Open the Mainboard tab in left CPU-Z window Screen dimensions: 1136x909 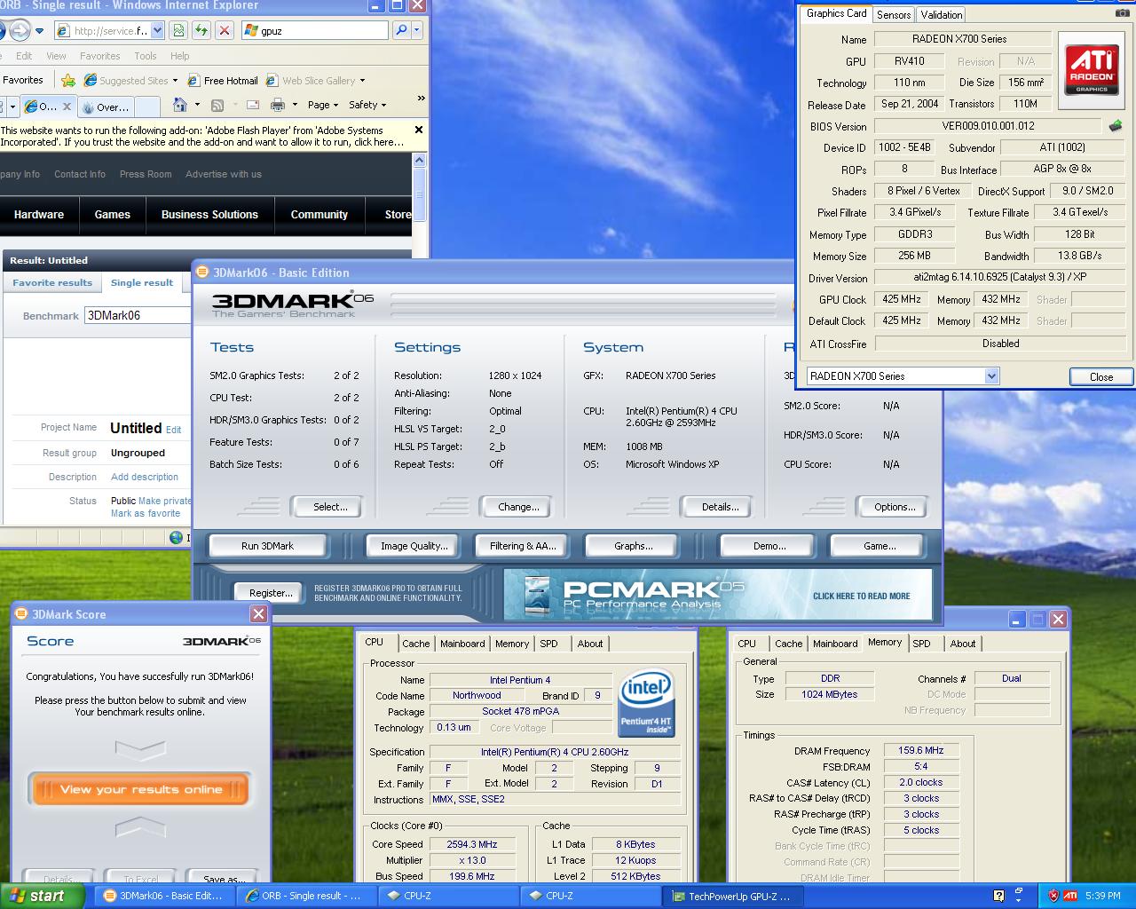tap(462, 644)
